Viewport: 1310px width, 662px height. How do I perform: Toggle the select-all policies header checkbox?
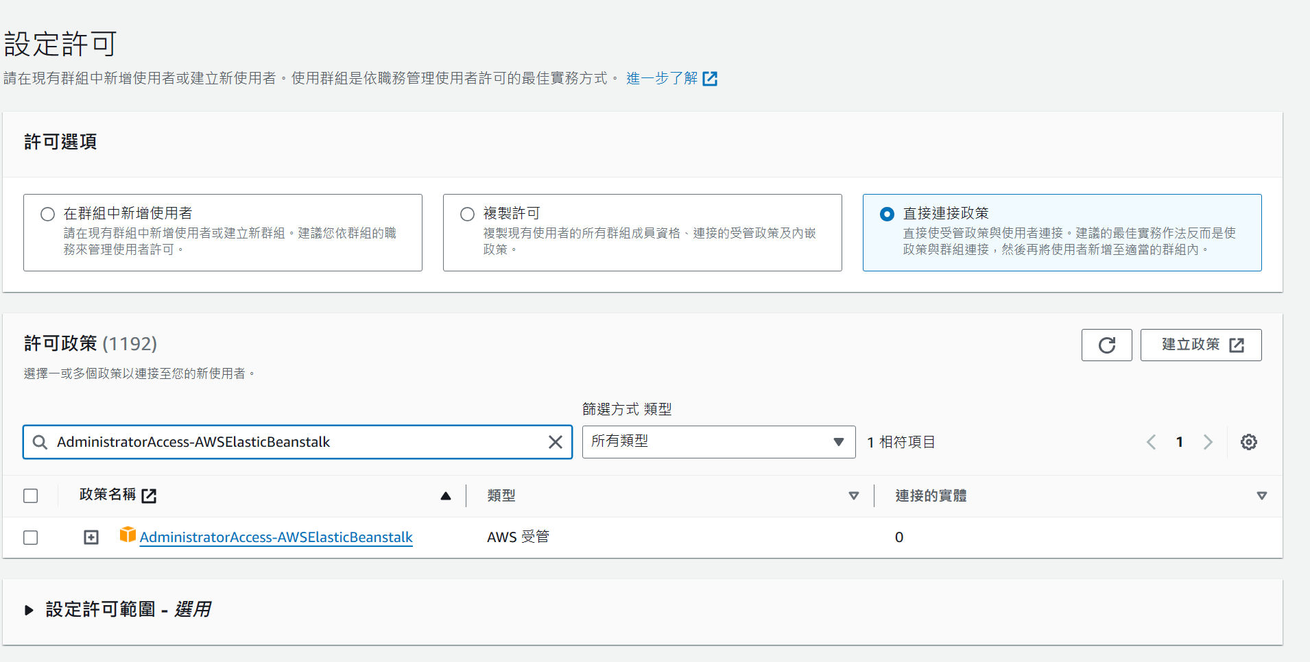[x=31, y=495]
